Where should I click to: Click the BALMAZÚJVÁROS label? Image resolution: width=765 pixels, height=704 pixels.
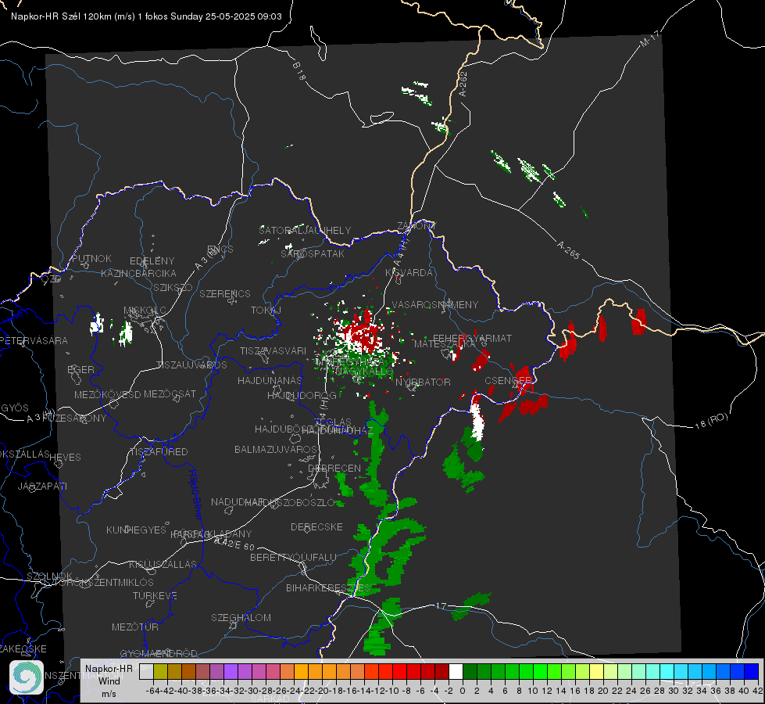276,449
